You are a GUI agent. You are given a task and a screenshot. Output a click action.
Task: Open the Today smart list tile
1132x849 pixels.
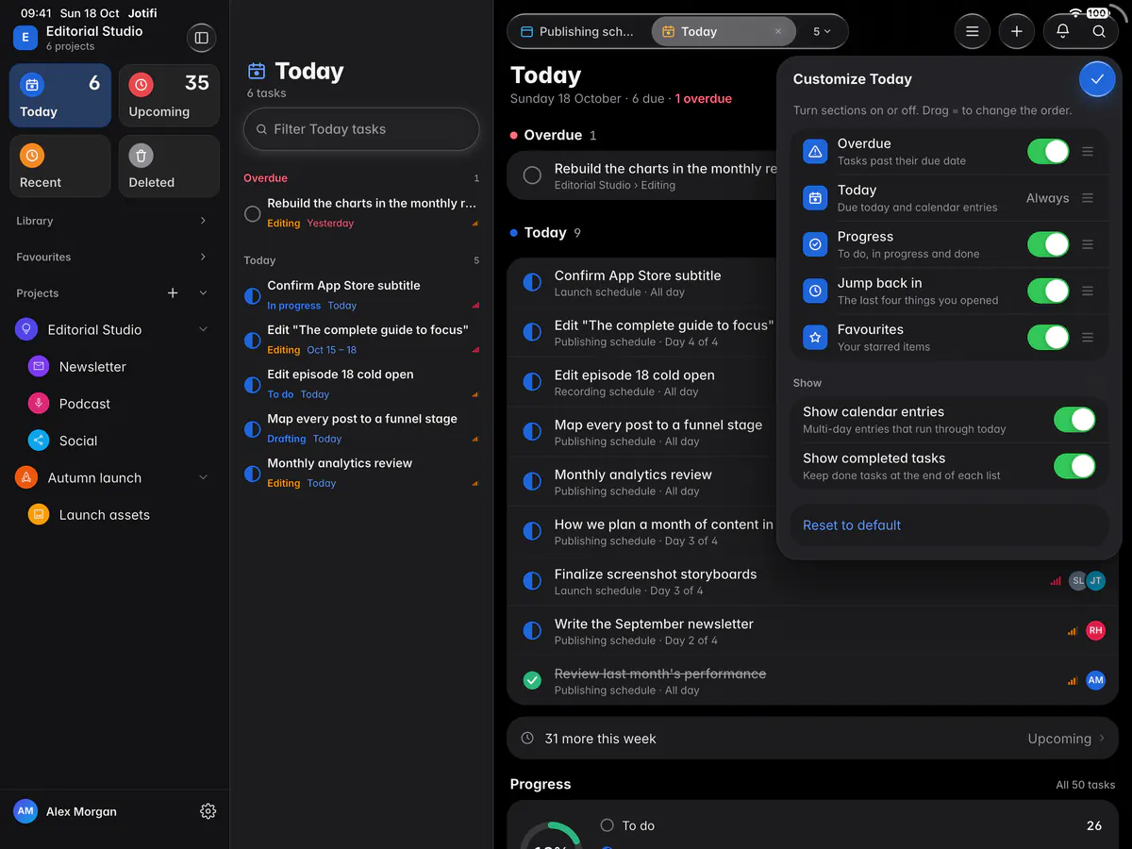point(60,95)
